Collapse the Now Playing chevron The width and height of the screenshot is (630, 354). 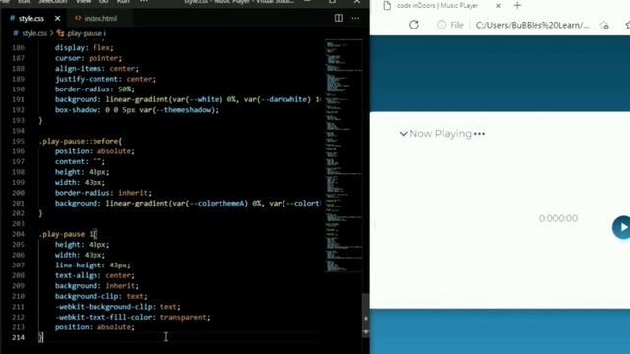click(x=403, y=134)
